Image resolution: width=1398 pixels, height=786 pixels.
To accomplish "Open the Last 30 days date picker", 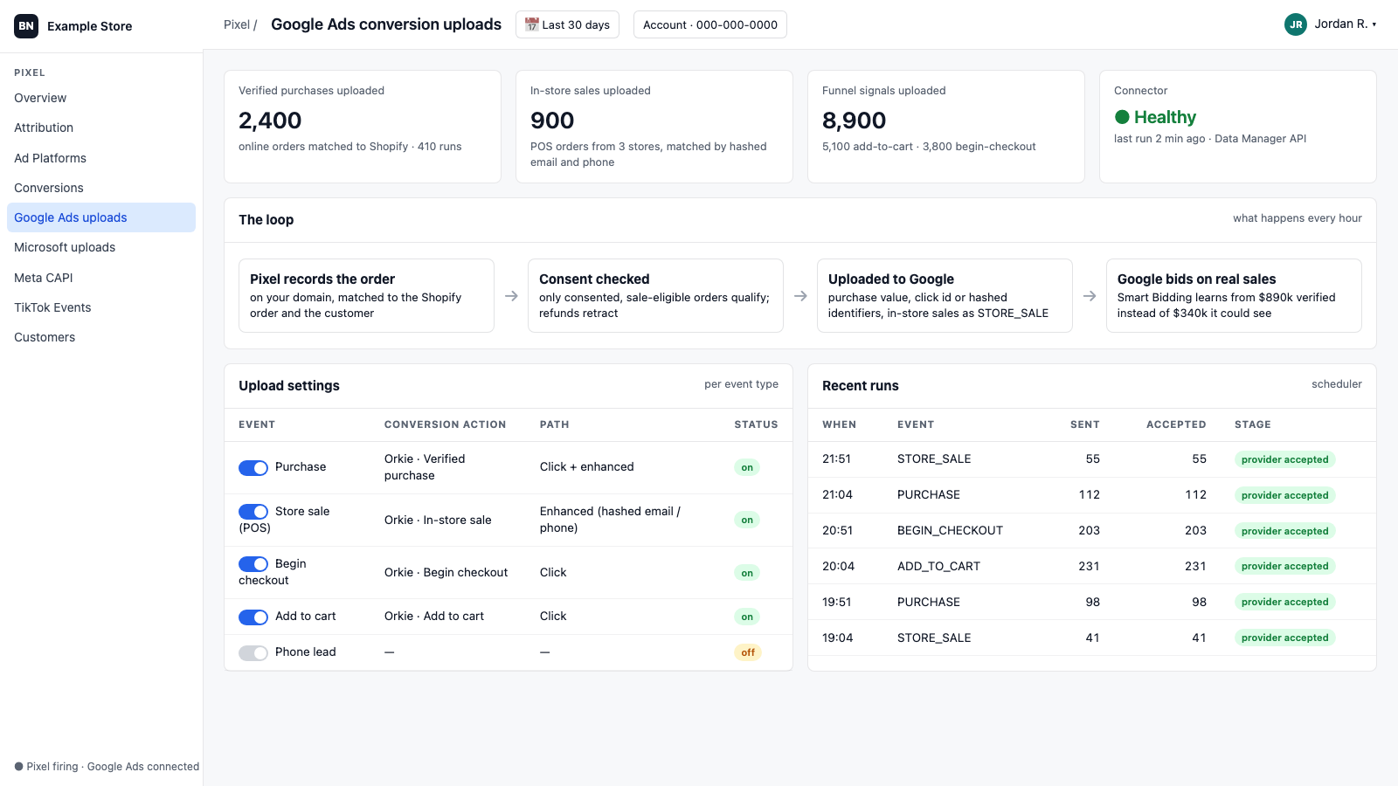I will click(x=567, y=24).
